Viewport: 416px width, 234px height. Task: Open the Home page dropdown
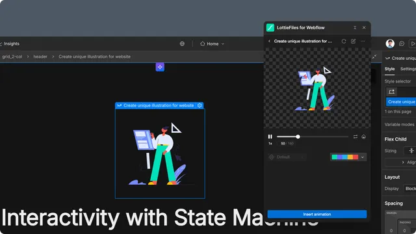click(213, 44)
